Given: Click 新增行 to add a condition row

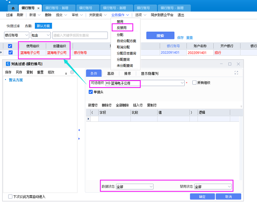Looking at the screenshot, I should [x=93, y=105].
